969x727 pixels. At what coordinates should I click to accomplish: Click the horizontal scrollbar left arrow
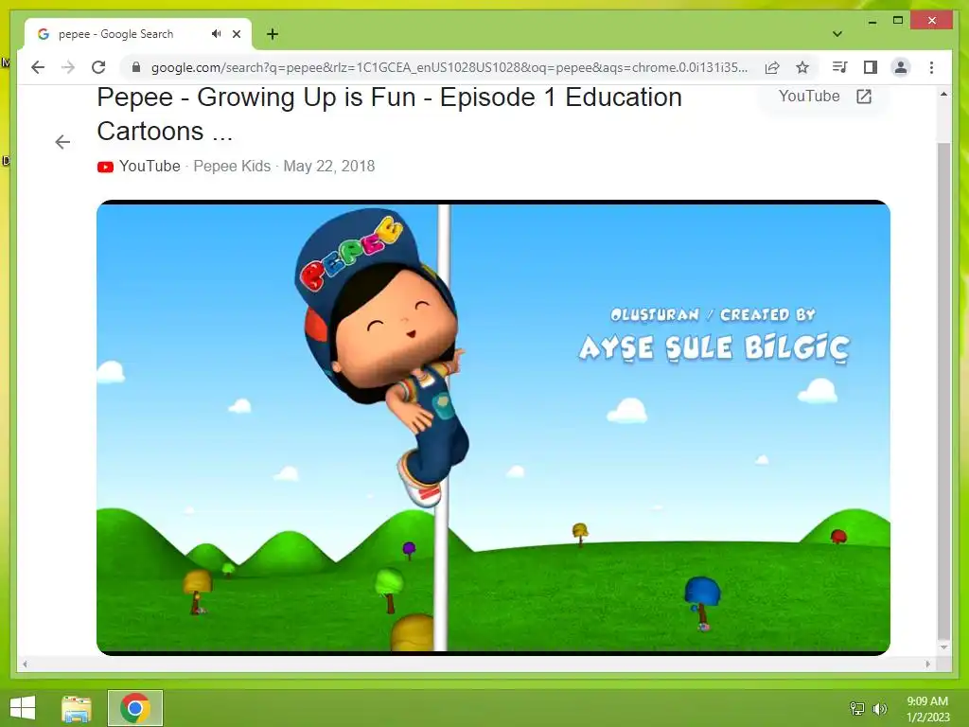click(25, 664)
